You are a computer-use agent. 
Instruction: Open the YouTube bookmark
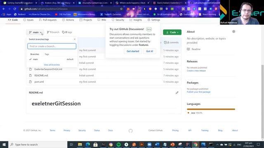point(63,14)
